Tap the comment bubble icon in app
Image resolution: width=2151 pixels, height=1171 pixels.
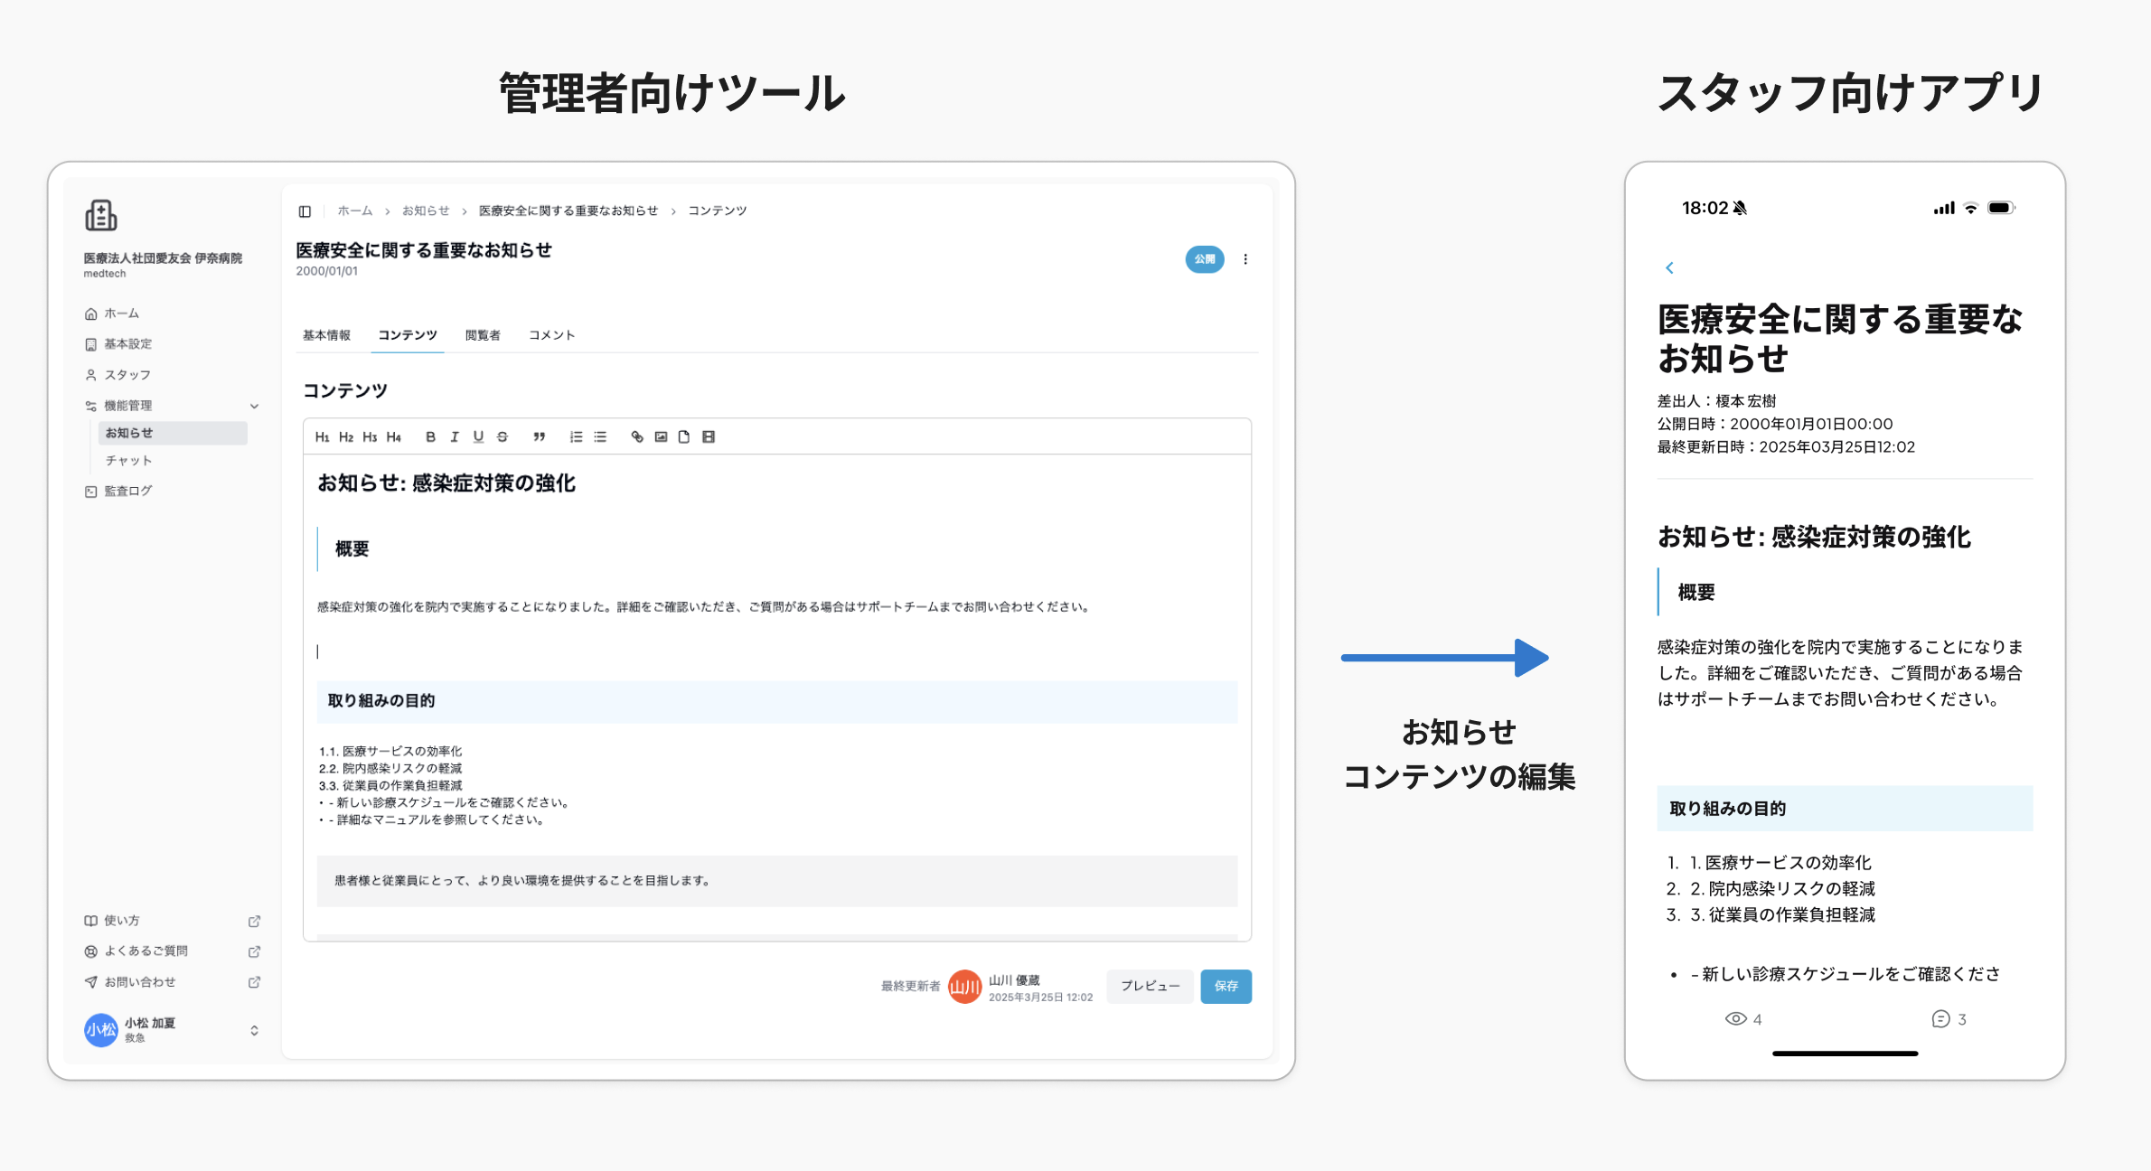pos(1940,1019)
